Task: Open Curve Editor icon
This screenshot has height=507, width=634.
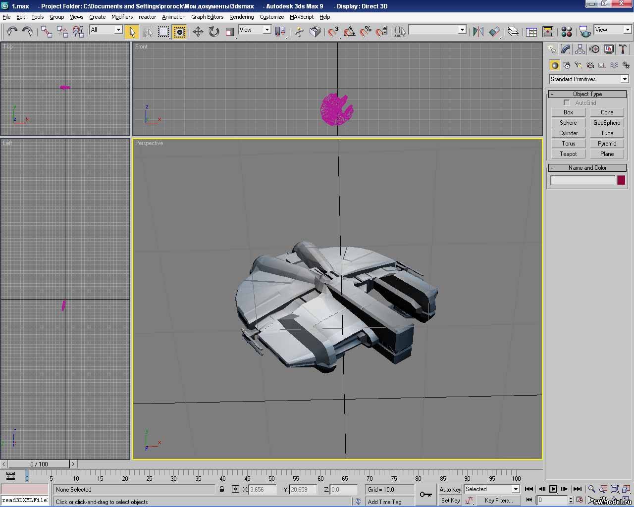Action: tap(531, 32)
